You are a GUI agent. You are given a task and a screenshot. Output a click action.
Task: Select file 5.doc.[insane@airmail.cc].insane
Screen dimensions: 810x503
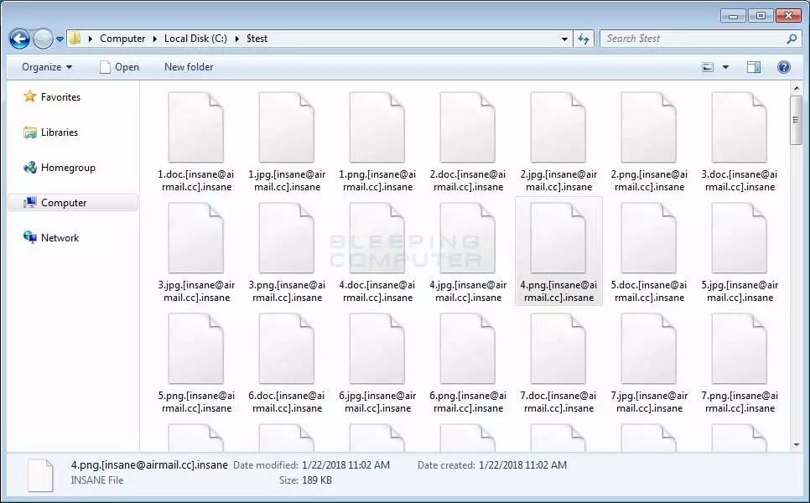(x=649, y=251)
